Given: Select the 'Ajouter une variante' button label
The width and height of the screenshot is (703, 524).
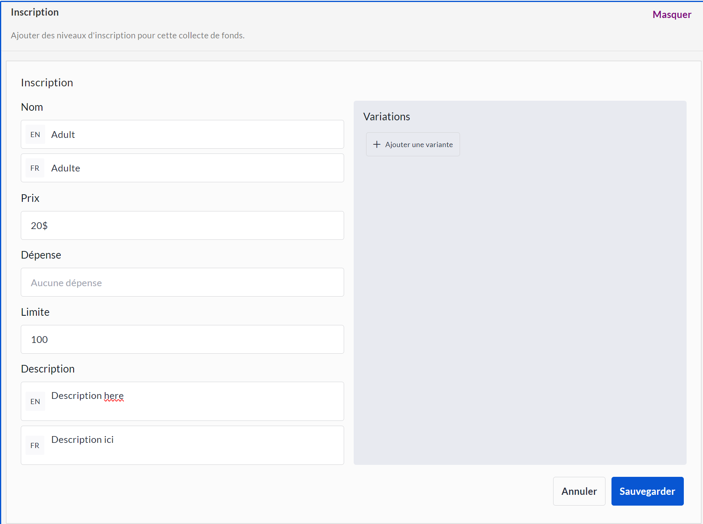Looking at the screenshot, I should pyautogui.click(x=419, y=145).
